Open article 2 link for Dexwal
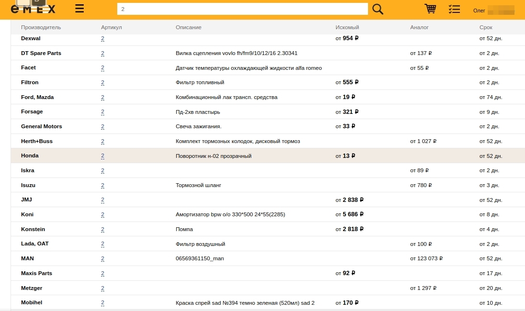The height and width of the screenshot is (311, 525). (x=102, y=38)
